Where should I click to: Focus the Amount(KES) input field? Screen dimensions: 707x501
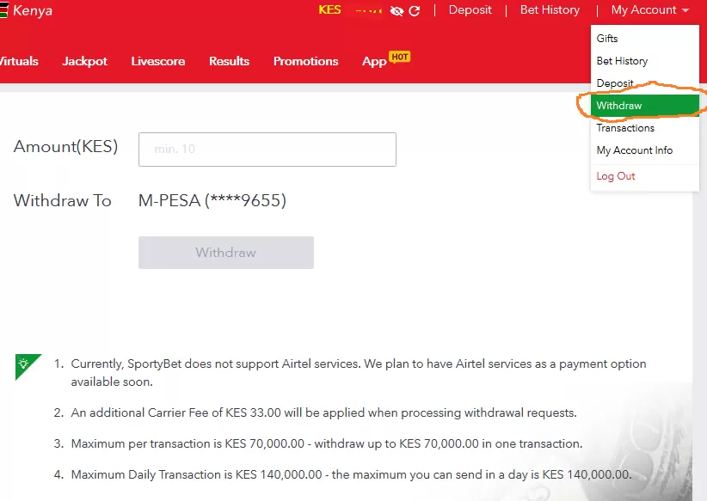(x=267, y=150)
